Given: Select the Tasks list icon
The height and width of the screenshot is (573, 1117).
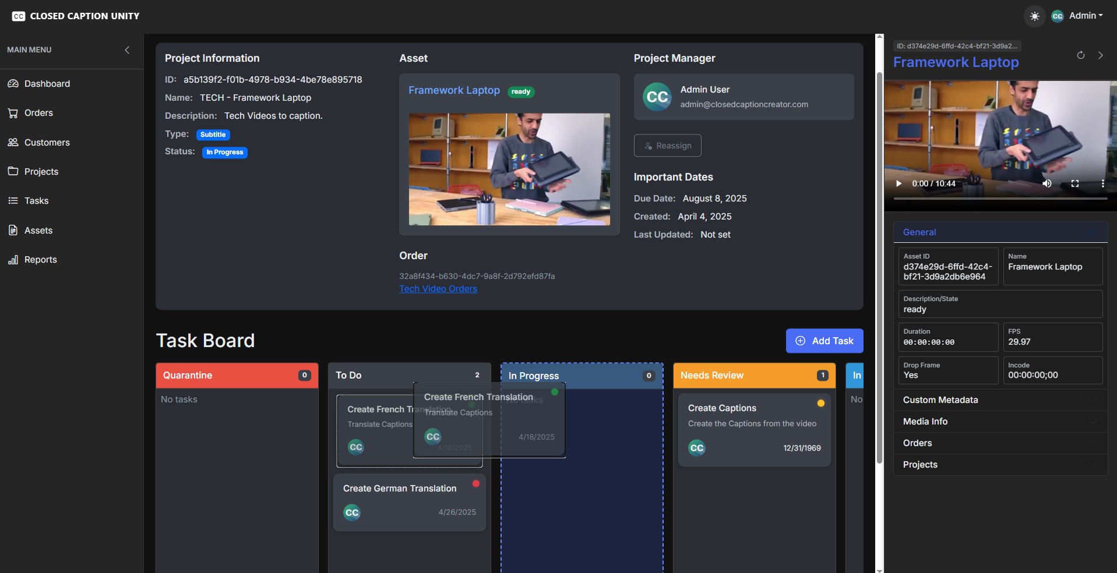Looking at the screenshot, I should point(13,200).
